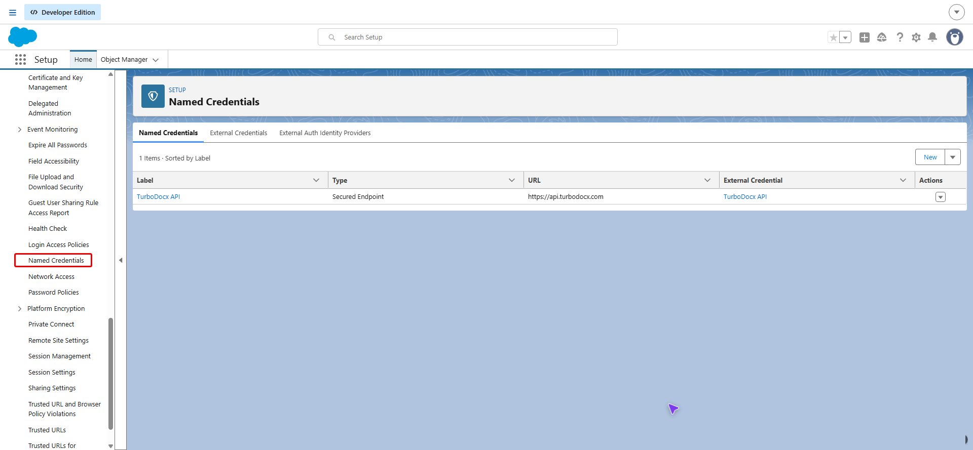Click the Developer Edition badge

62,12
